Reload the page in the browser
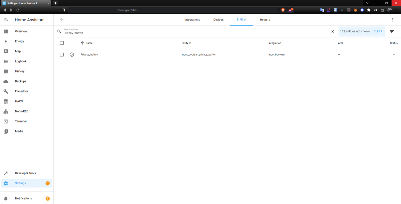This screenshot has height=204, width=401. point(18,10)
